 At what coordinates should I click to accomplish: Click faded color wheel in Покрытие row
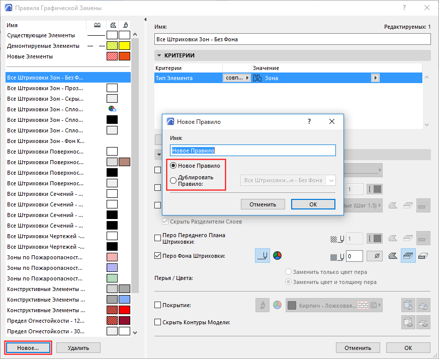(277, 305)
